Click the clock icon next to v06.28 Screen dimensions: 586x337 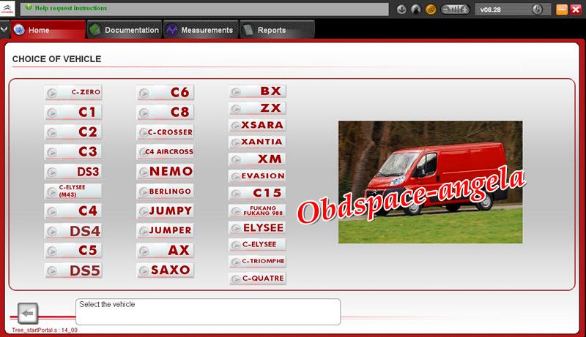click(x=537, y=10)
